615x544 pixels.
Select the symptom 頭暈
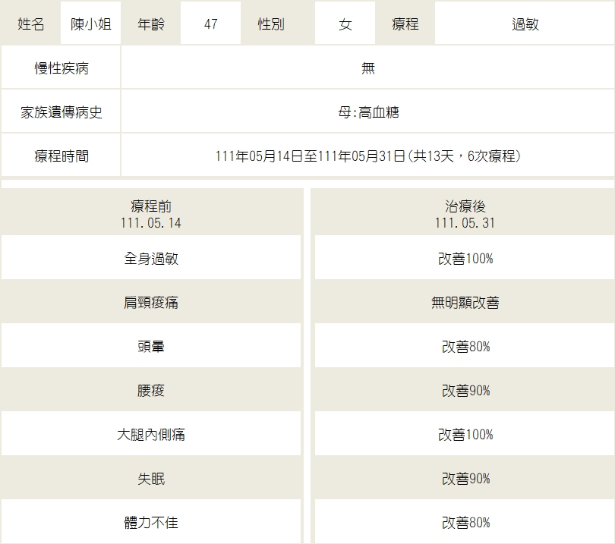pos(151,346)
